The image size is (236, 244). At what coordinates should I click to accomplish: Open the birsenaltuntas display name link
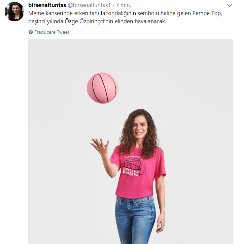coord(47,5)
